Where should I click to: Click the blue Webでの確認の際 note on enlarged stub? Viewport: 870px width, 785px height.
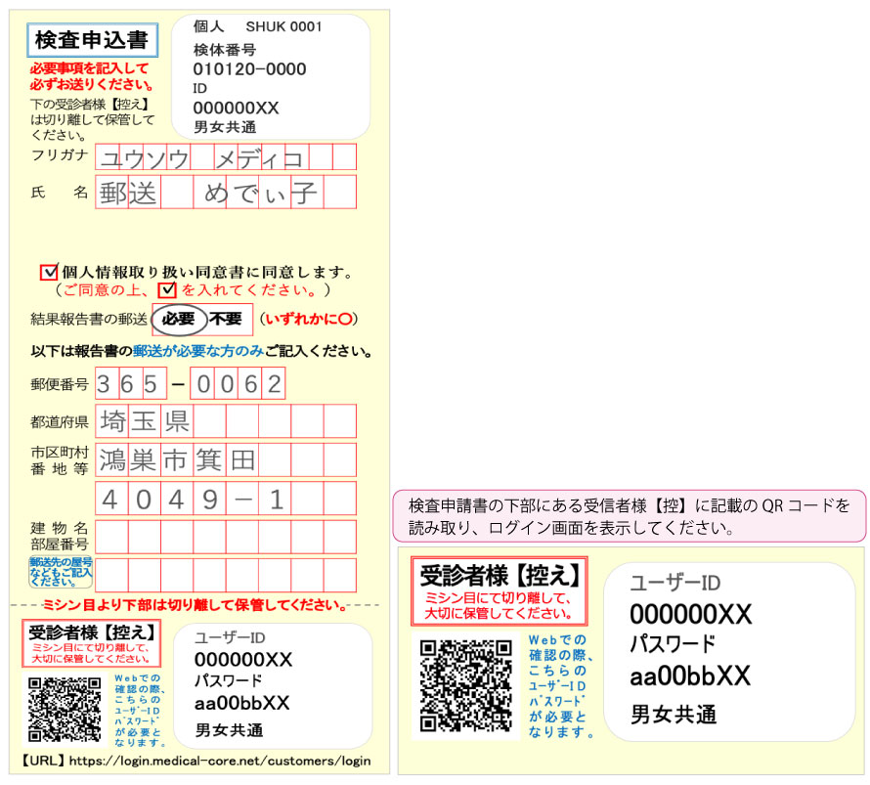coord(561,686)
